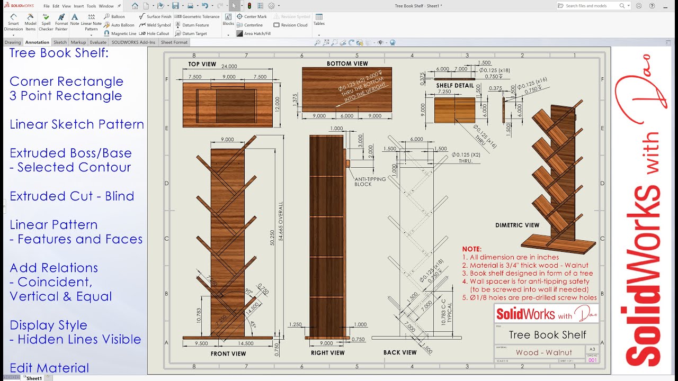Open the Geometric Tolerance tool

[x=197, y=16]
